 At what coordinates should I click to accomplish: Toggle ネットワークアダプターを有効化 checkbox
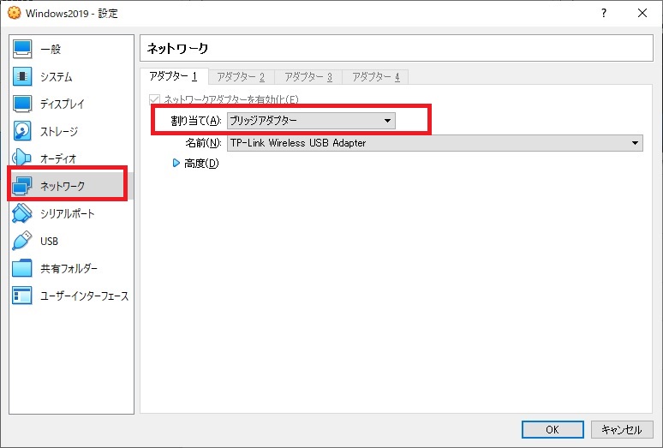[x=154, y=99]
